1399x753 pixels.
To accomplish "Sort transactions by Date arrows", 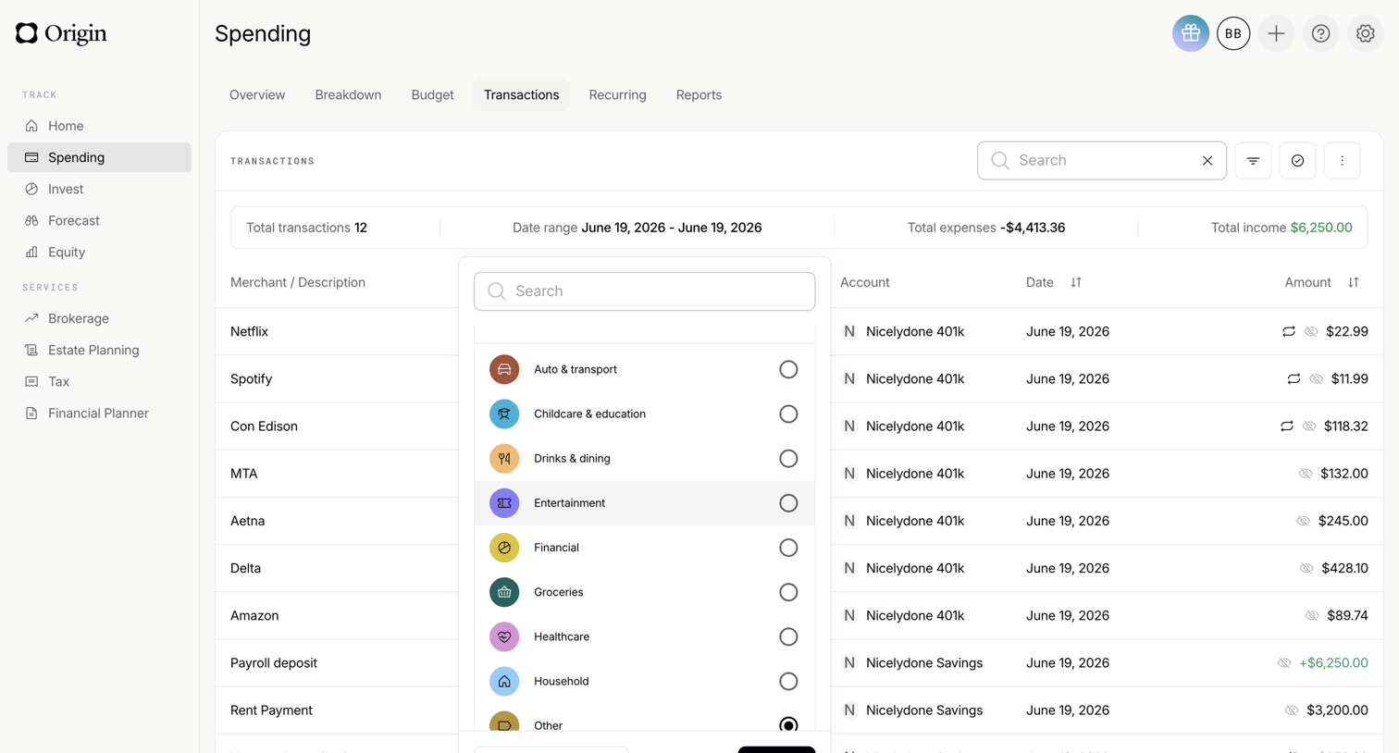I will pos(1076,282).
